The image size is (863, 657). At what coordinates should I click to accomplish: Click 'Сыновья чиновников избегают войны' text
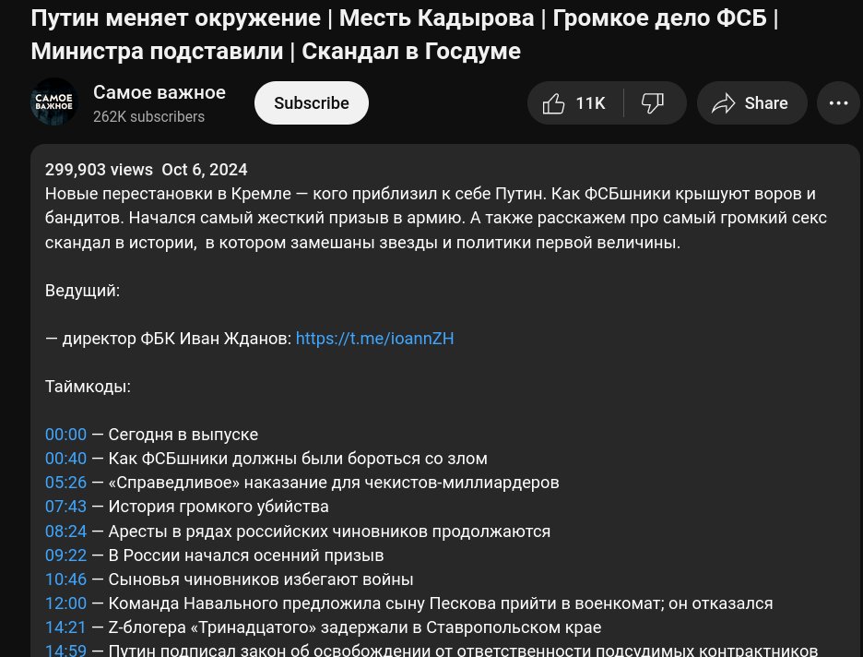point(261,579)
